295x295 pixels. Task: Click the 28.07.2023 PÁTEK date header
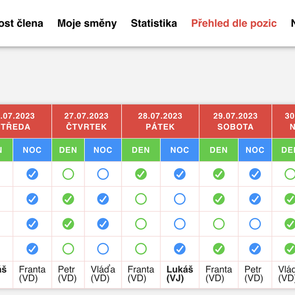coord(160,122)
